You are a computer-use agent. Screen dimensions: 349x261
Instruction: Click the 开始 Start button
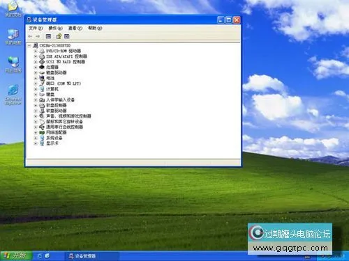(x=16, y=256)
